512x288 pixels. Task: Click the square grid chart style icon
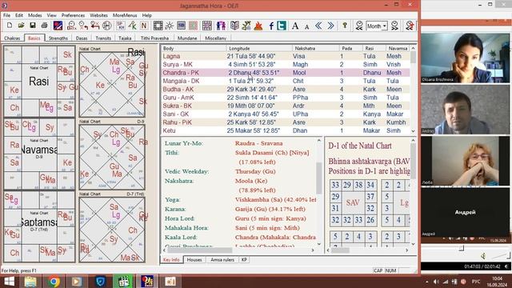[158, 26]
